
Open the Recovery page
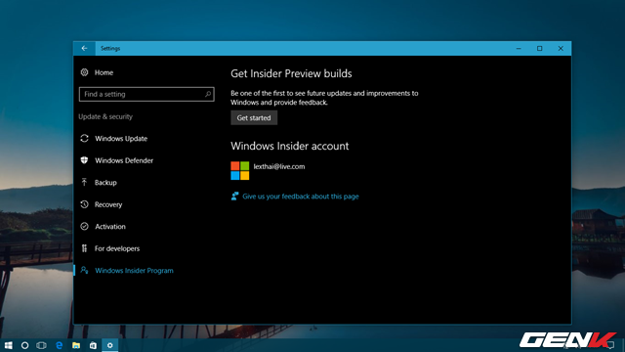[108, 204]
